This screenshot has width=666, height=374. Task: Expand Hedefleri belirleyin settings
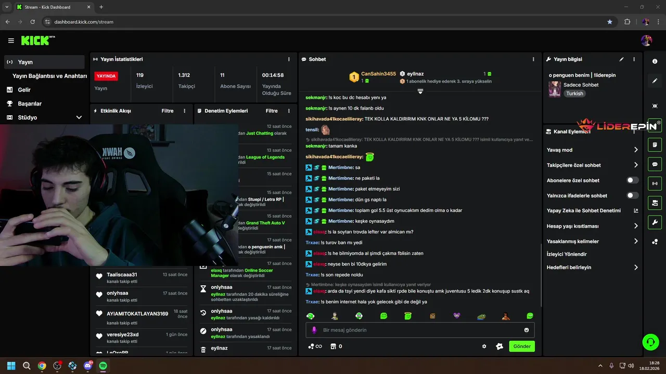[x=636, y=268]
